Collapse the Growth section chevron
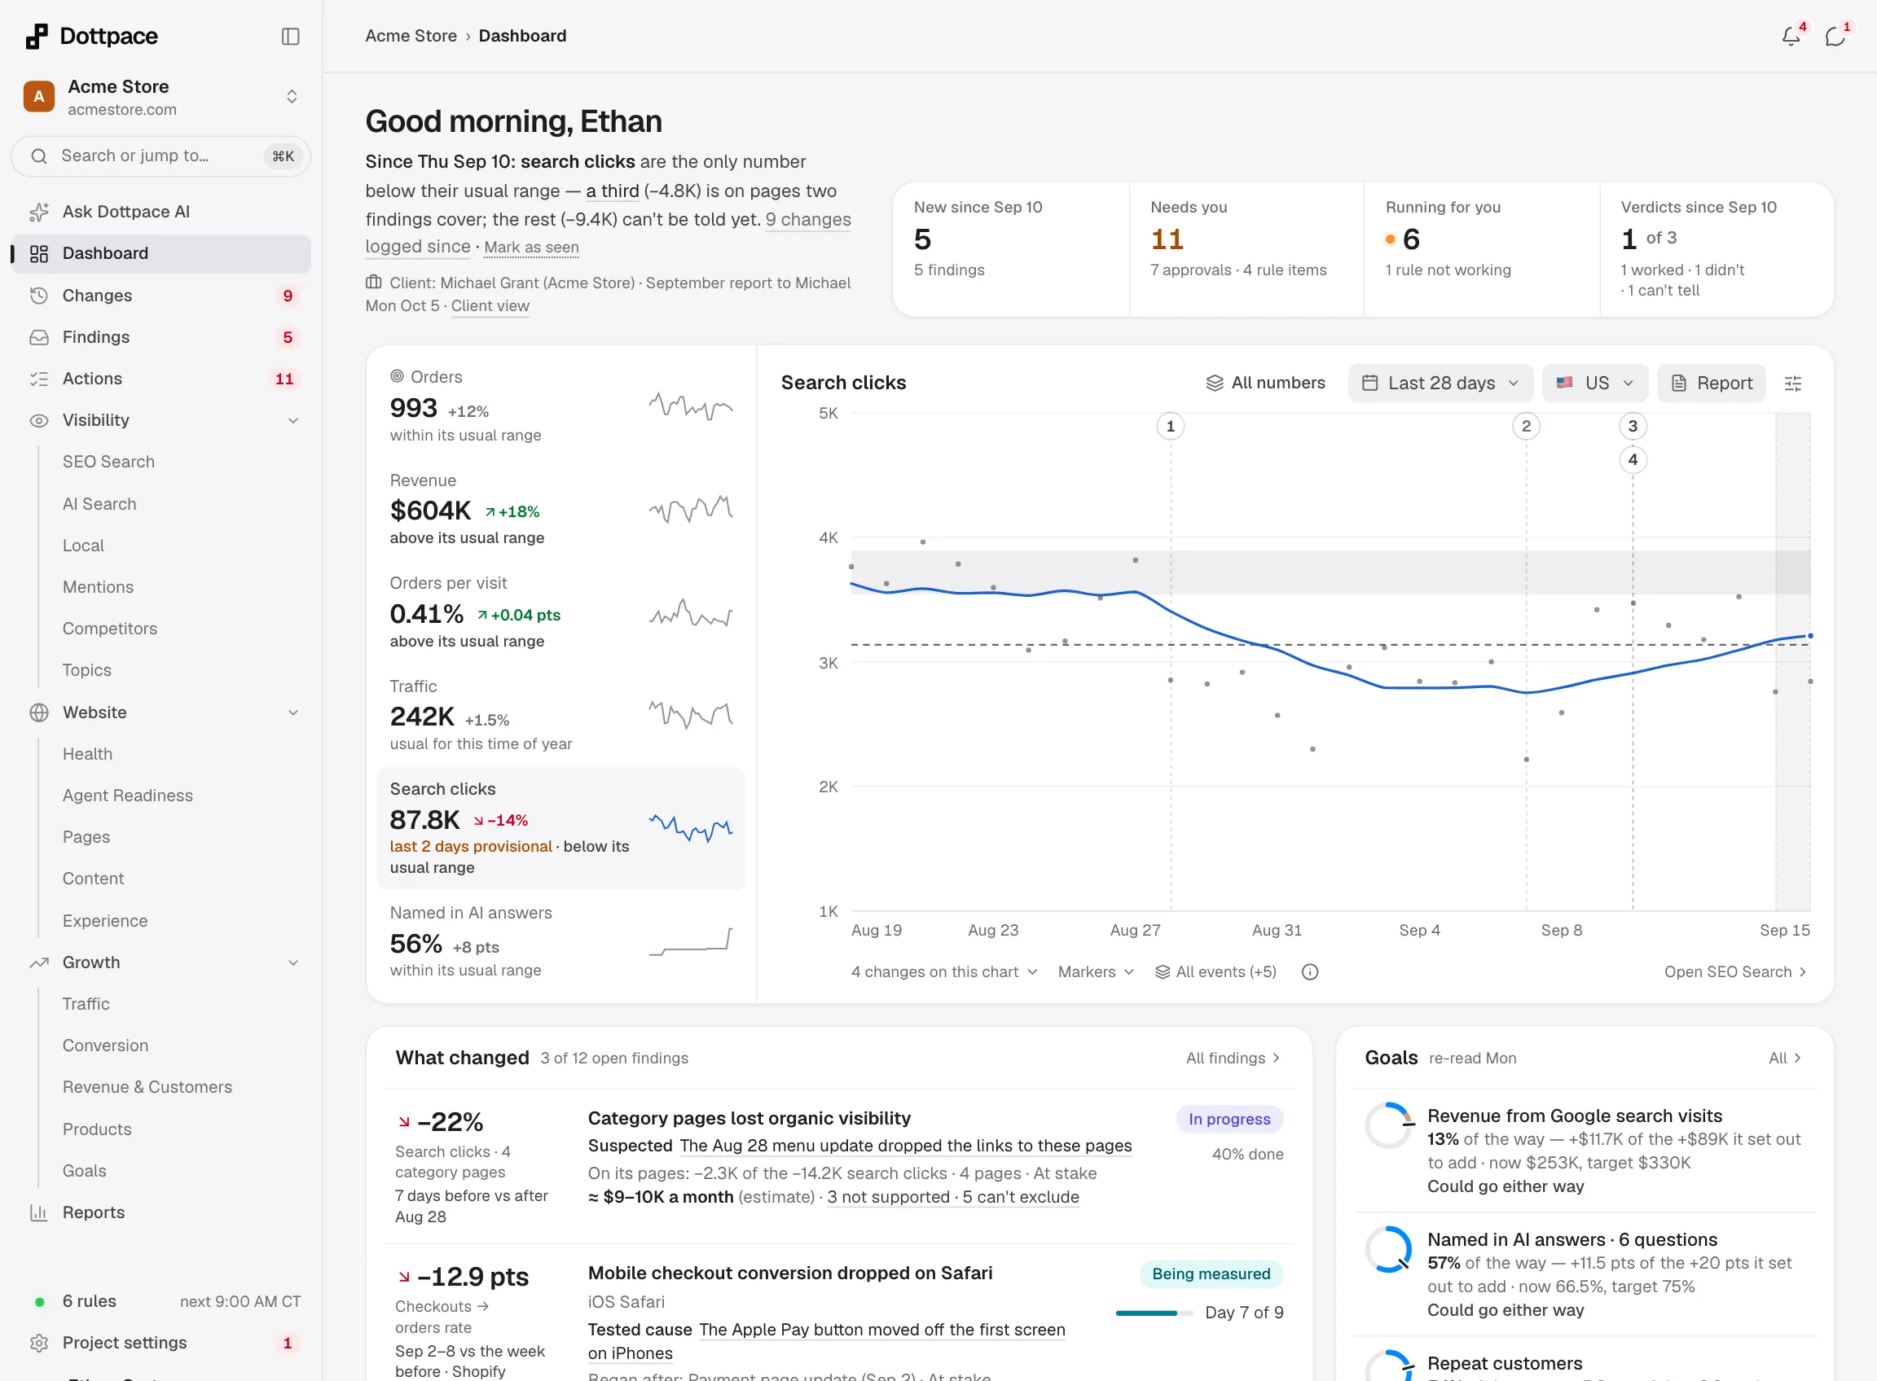1877x1381 pixels. click(x=292, y=962)
